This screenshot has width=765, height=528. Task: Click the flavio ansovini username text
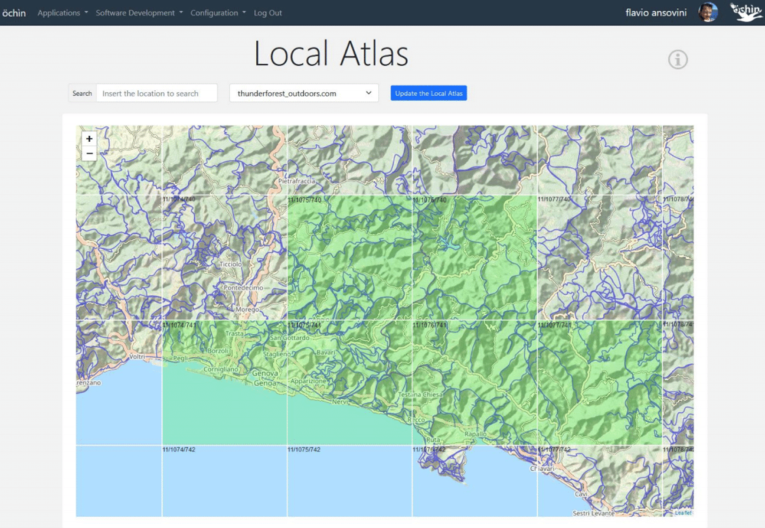[x=657, y=13]
